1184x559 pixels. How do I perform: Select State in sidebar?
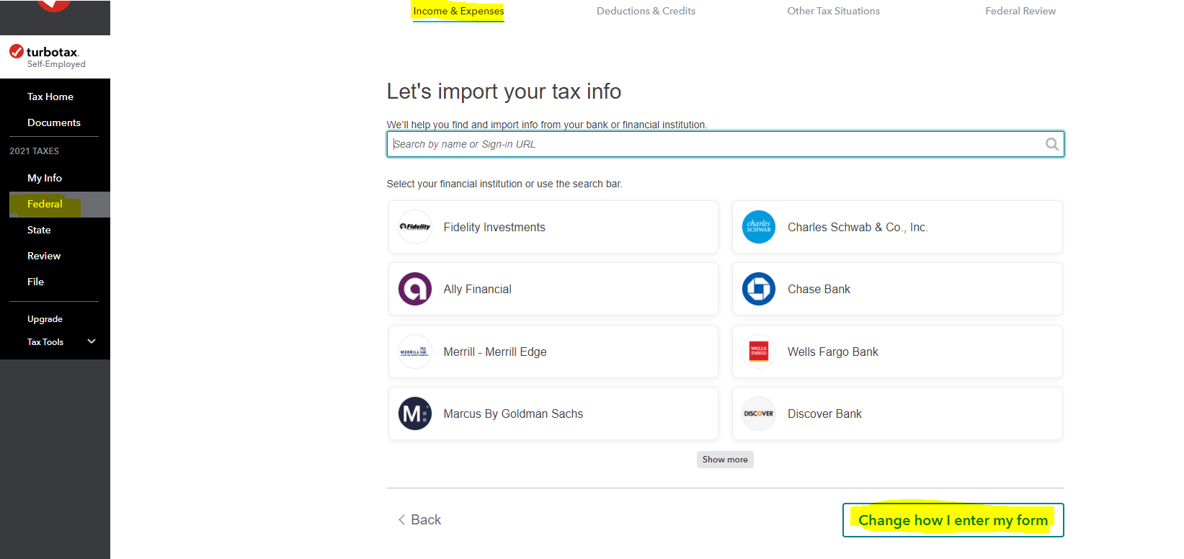point(39,230)
